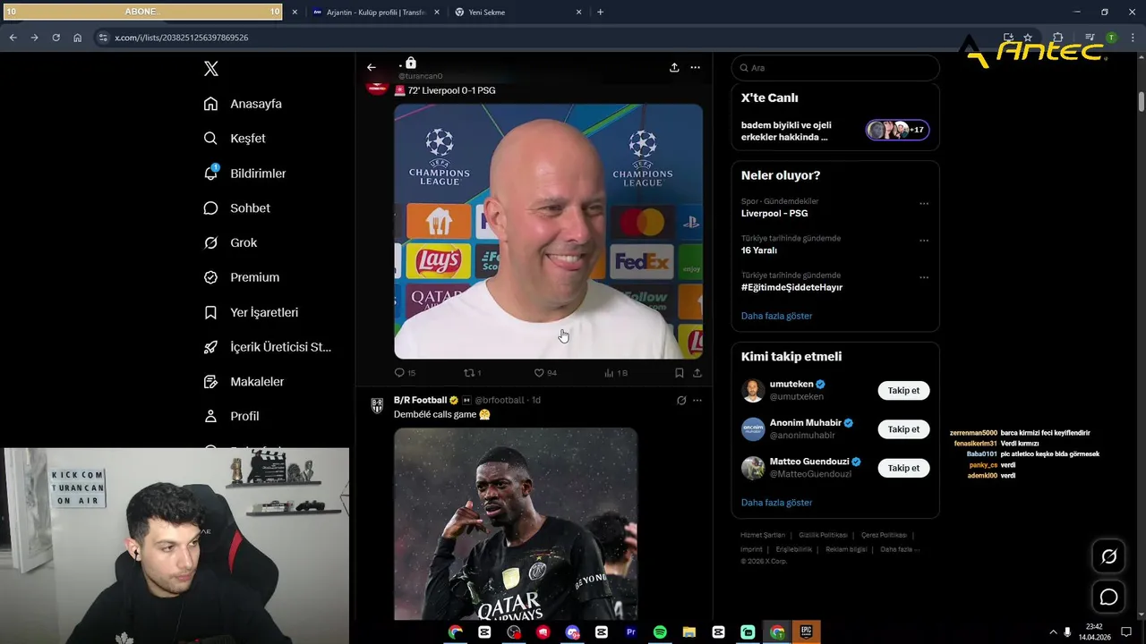The image size is (1146, 644).
Task: Open the Liverpool coach image
Action: tap(548, 231)
